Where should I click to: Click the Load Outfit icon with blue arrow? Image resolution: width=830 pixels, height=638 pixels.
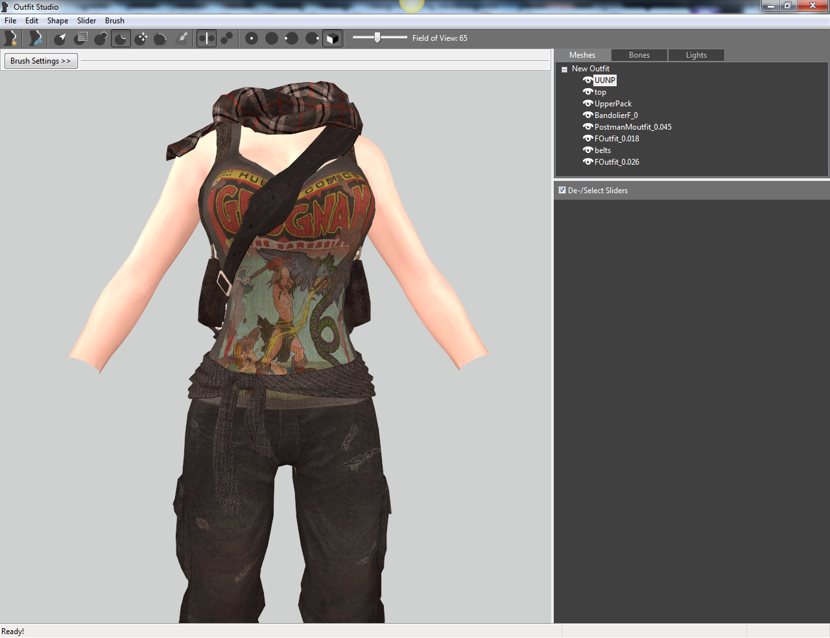[35, 38]
